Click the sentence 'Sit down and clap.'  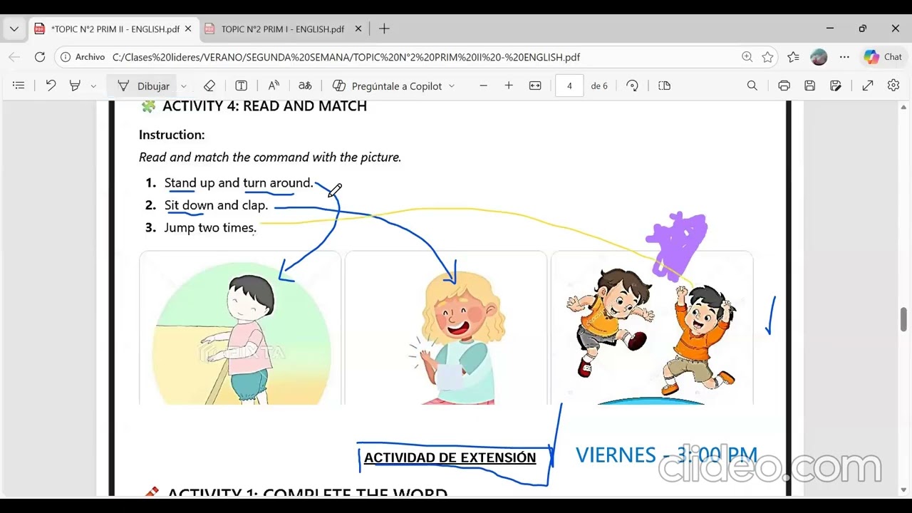click(216, 205)
